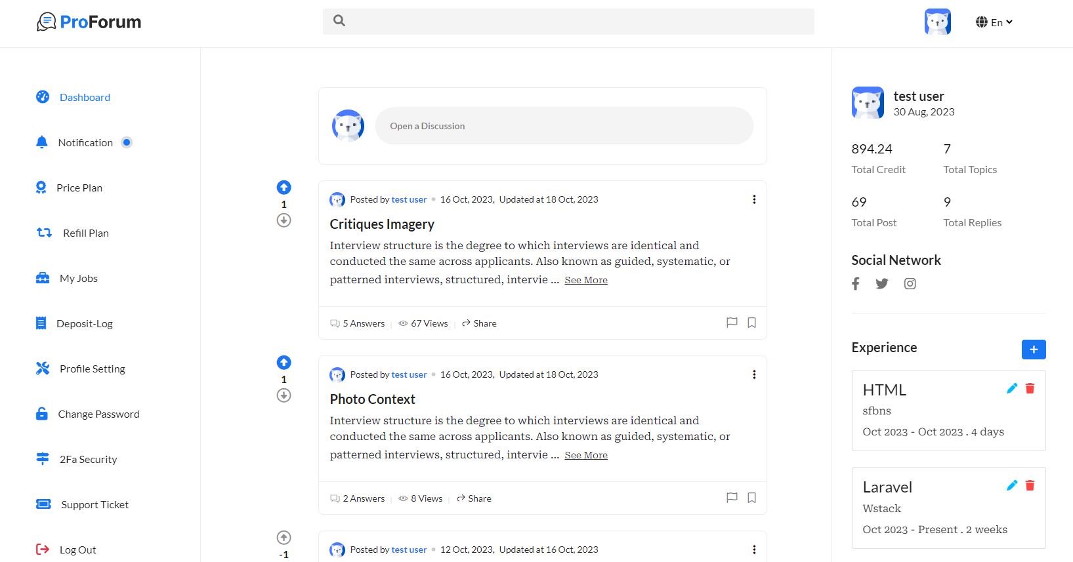Edit the HTML experience entry
This screenshot has height=562, width=1073.
(1012, 388)
